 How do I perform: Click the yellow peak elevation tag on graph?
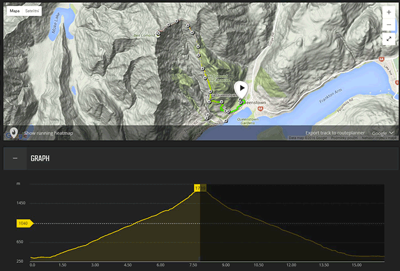200,188
